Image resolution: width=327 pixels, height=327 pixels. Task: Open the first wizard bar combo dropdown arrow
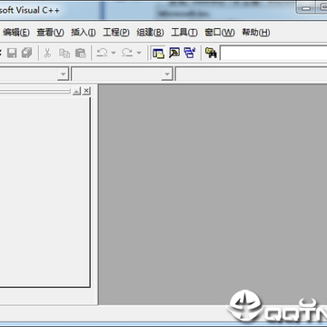[63, 74]
